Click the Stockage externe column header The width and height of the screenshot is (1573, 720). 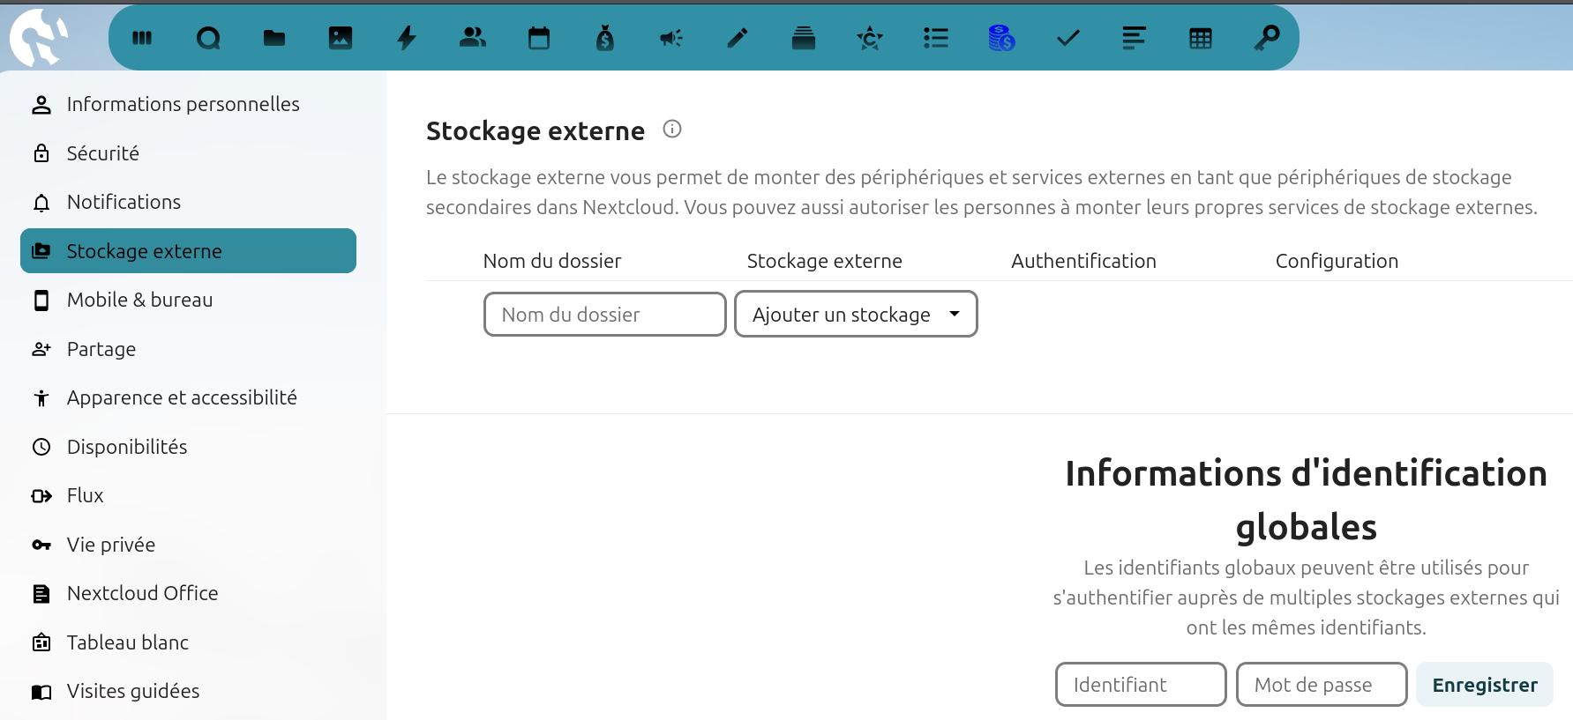tap(825, 261)
